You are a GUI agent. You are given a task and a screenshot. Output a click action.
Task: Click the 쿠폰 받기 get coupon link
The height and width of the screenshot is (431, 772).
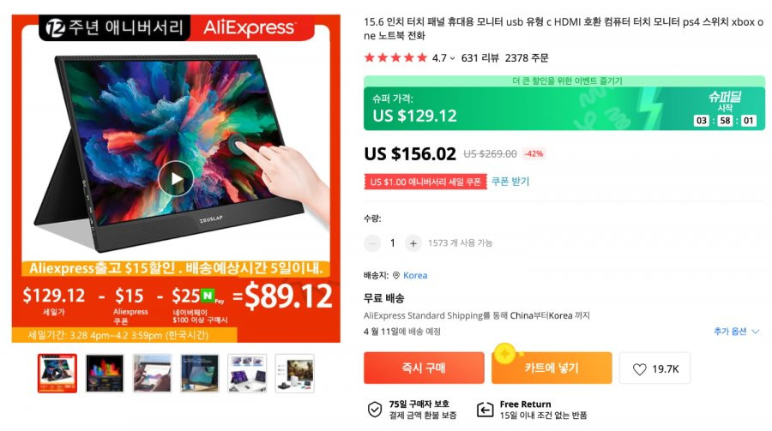click(x=510, y=182)
